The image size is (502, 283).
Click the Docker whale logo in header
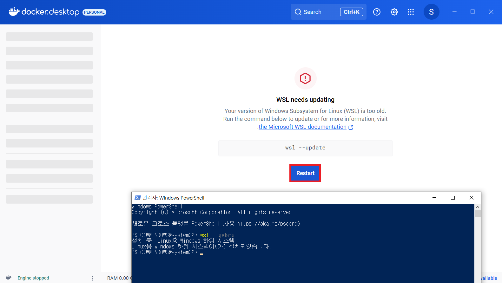coord(14,12)
